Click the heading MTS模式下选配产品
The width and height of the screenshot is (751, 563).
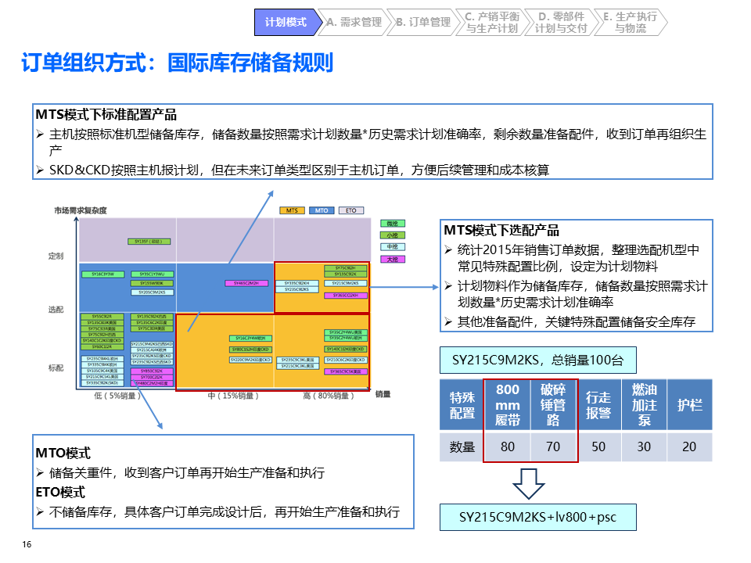point(501,231)
